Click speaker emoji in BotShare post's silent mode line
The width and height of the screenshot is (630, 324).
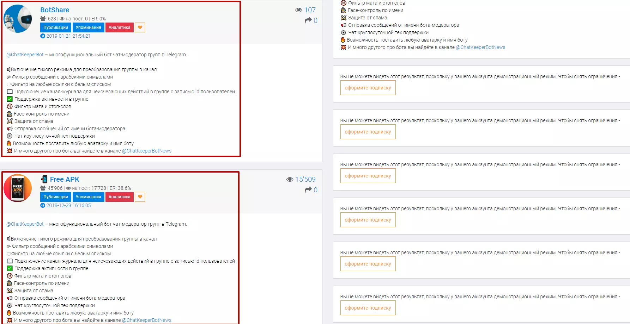[9, 69]
